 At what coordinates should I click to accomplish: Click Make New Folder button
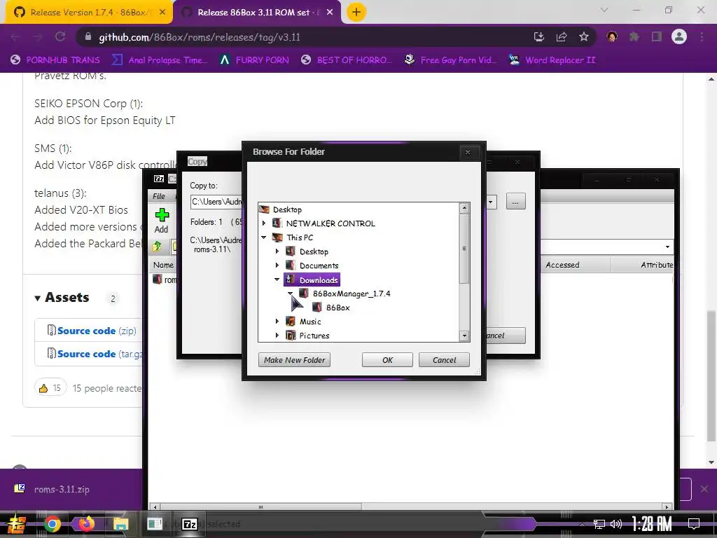(x=294, y=360)
